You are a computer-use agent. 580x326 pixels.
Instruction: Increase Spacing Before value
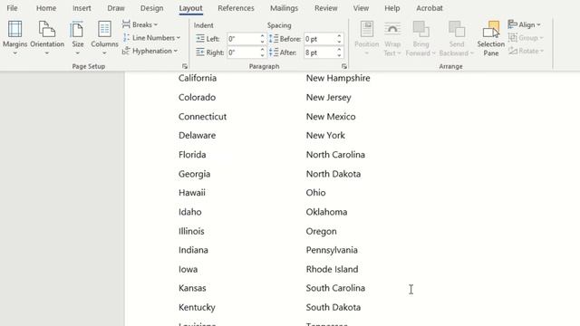(339, 36)
